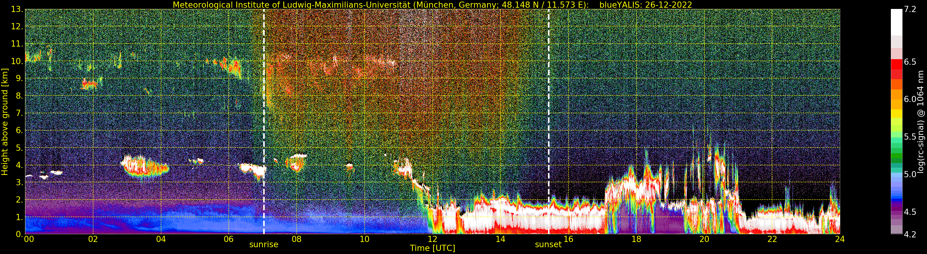Click the '1.' height tick label

tap(19, 217)
